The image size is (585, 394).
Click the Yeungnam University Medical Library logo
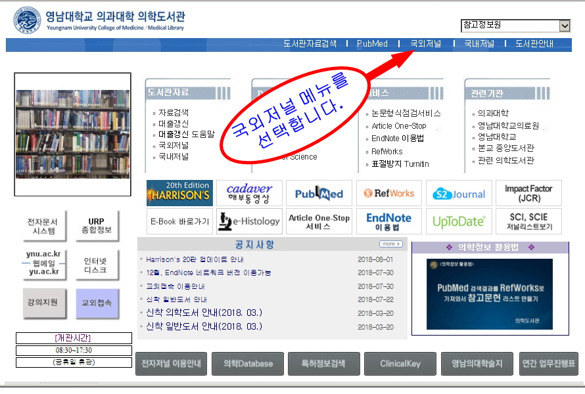[99, 20]
